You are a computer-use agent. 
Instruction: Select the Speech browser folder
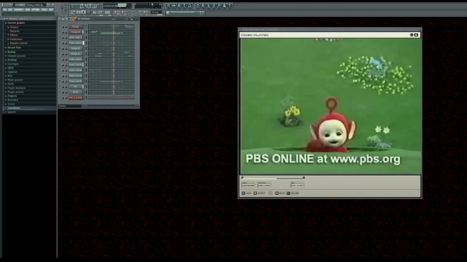30,112
